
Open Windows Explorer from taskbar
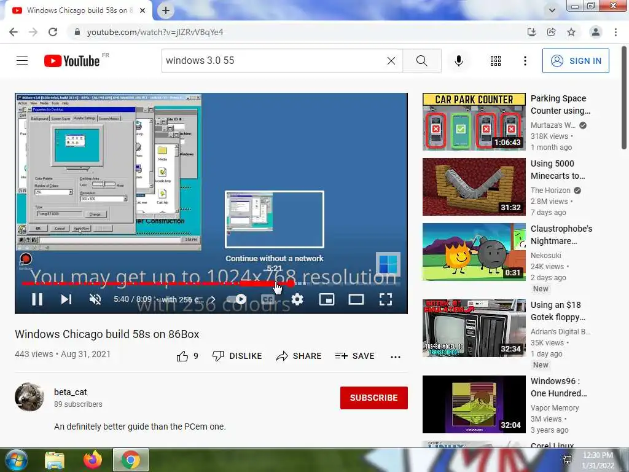pos(55,460)
